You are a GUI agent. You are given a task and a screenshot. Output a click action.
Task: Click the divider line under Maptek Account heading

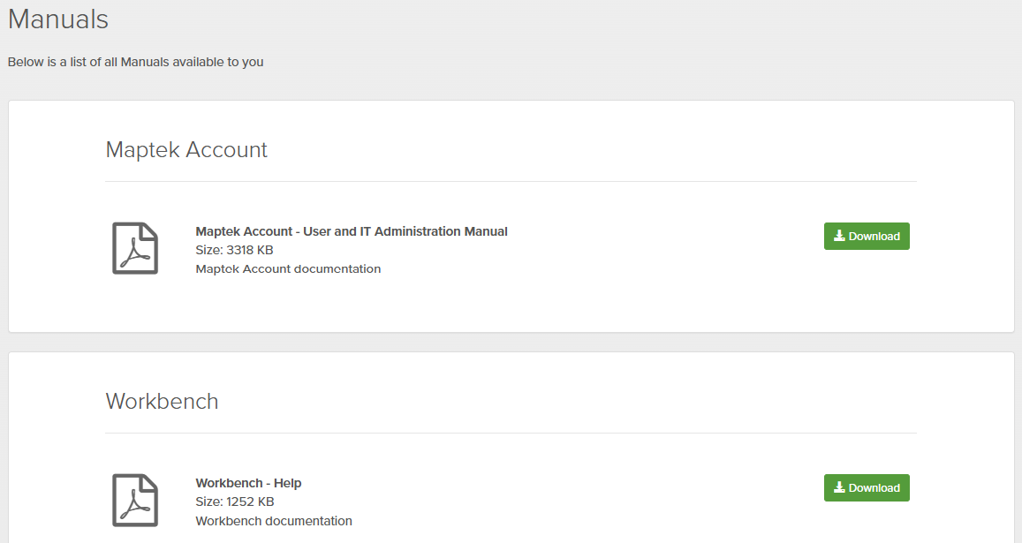(x=511, y=181)
